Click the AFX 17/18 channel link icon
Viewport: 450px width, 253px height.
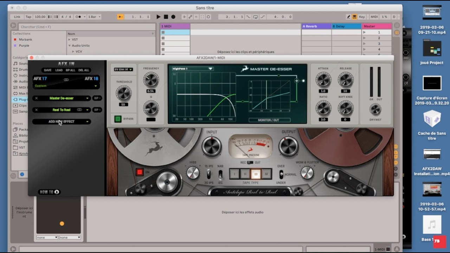tap(66, 79)
